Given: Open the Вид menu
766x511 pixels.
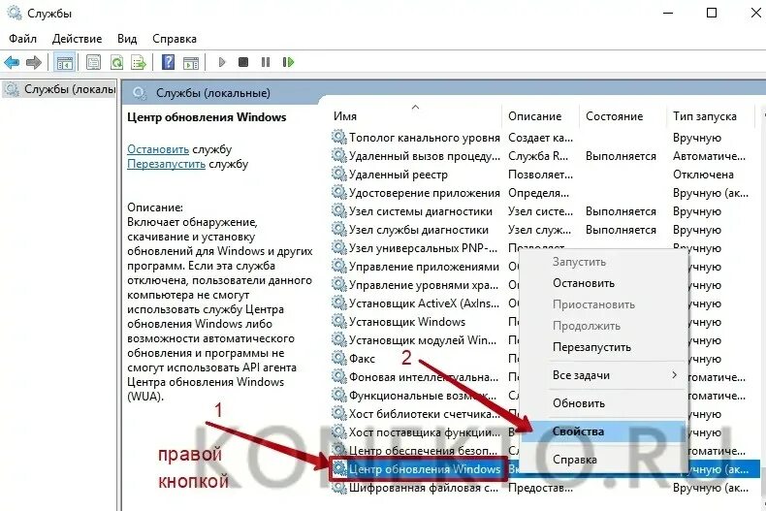Looking at the screenshot, I should click(127, 39).
